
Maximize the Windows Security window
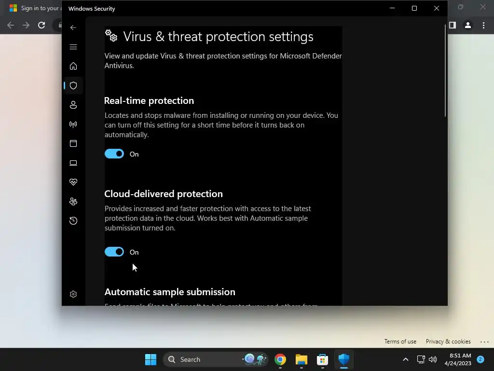[x=414, y=8]
